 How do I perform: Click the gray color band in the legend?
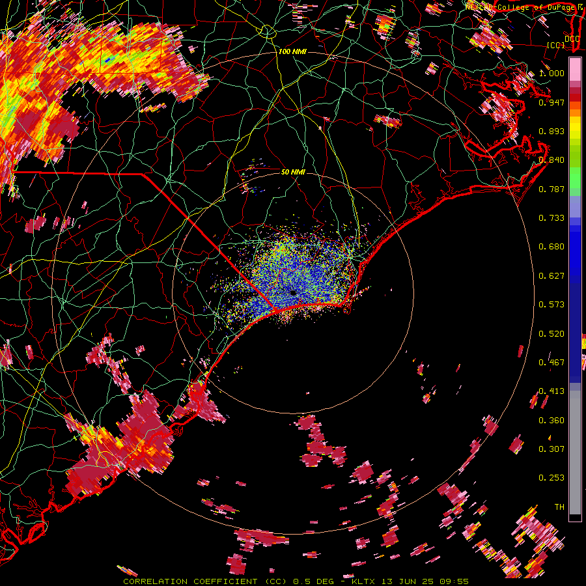(575, 453)
